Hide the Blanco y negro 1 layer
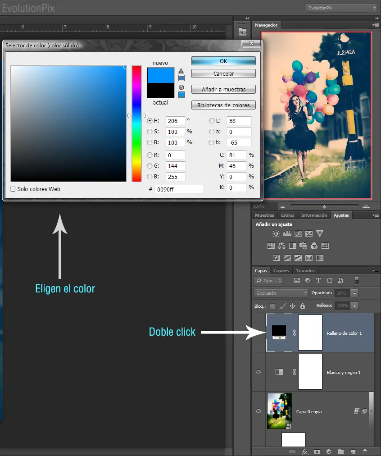This screenshot has height=456, width=381. click(259, 372)
